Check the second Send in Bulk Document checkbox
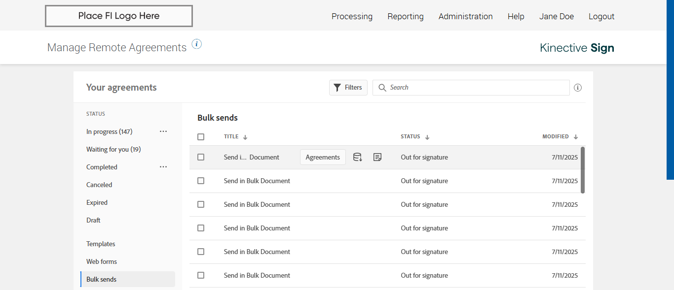Screen dimensions: 674x290 (201, 181)
